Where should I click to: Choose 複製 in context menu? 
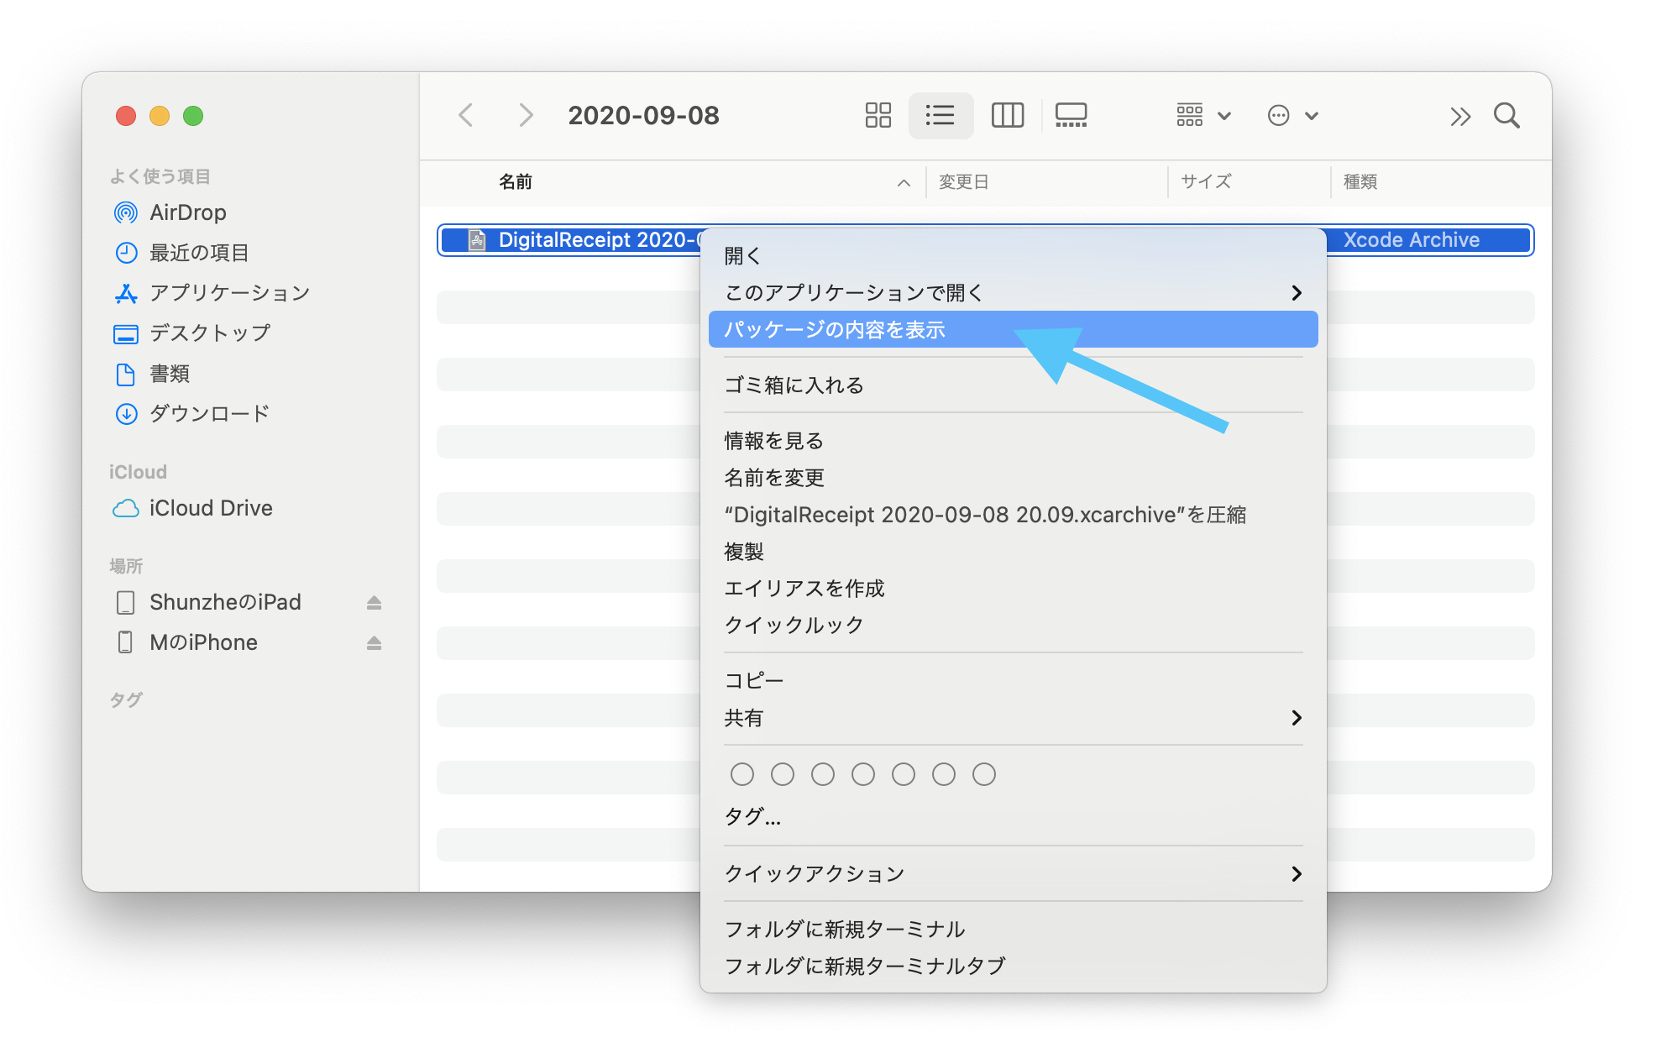coord(1013,551)
